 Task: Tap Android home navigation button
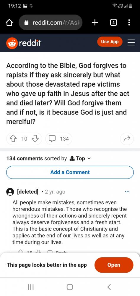[70, 287]
